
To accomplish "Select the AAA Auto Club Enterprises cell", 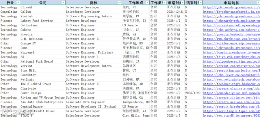I will coord(43,102).
